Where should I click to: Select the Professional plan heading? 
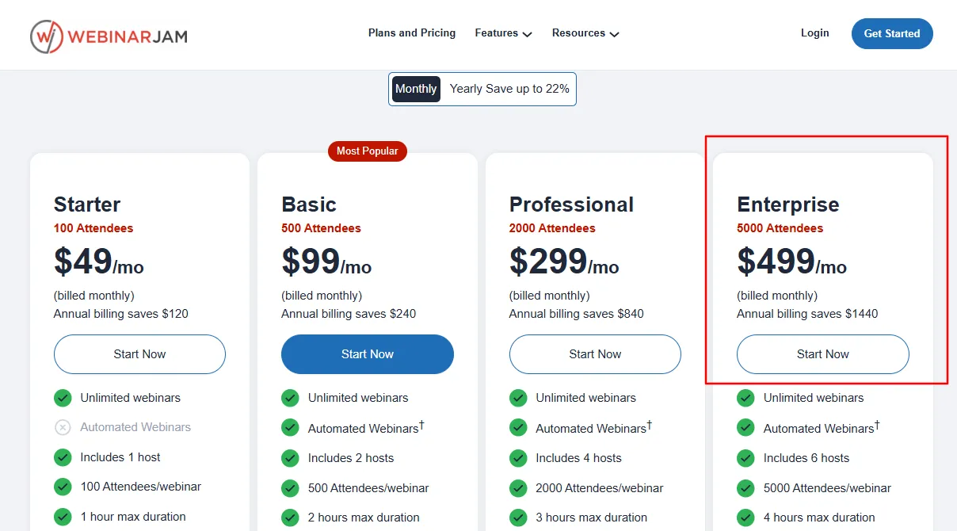571,204
